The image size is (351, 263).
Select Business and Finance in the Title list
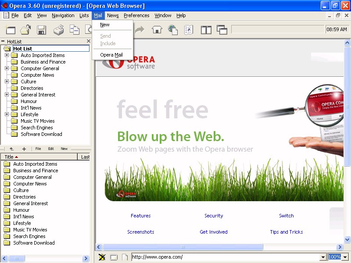[x=36, y=171]
